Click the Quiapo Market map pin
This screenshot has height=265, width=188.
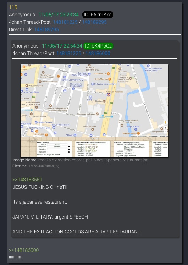coord(136,129)
